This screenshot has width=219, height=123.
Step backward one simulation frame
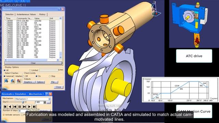15,107
